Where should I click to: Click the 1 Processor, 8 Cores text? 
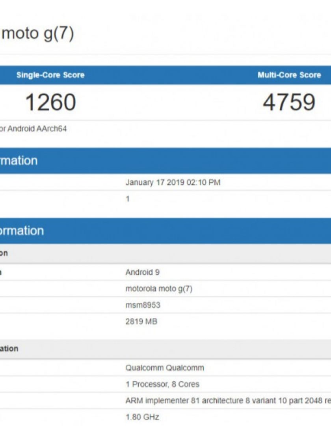[x=162, y=384]
